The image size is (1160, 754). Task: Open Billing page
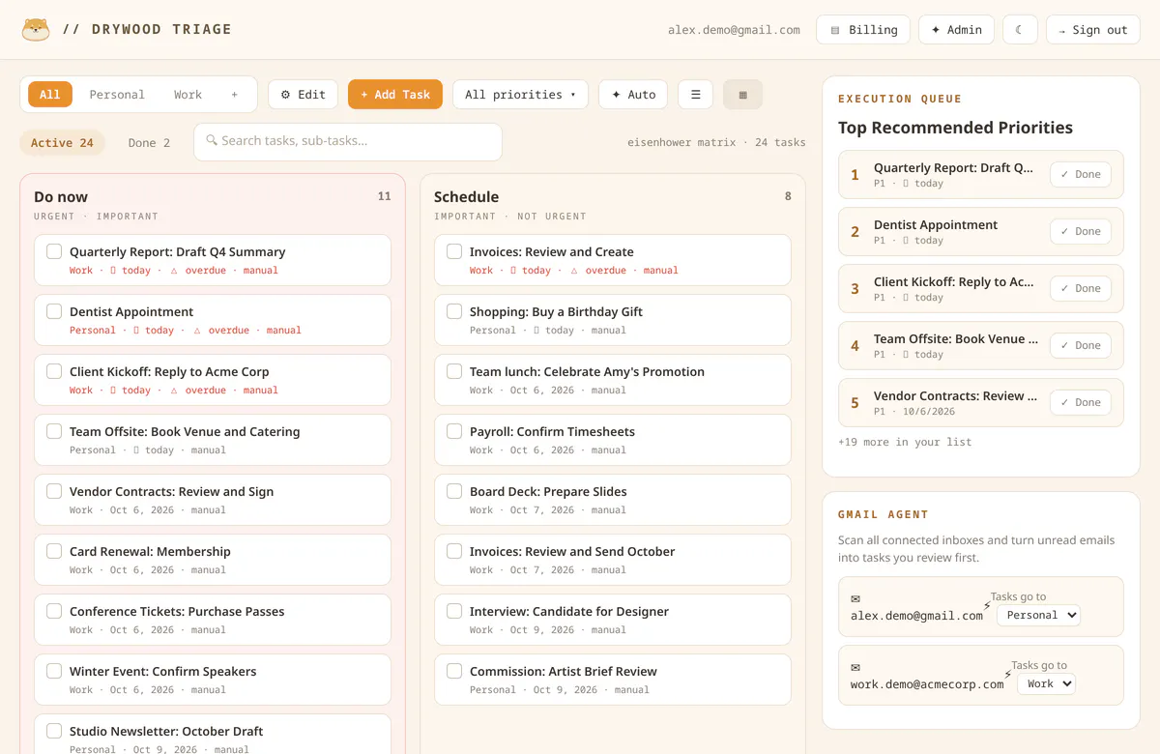[x=863, y=30]
